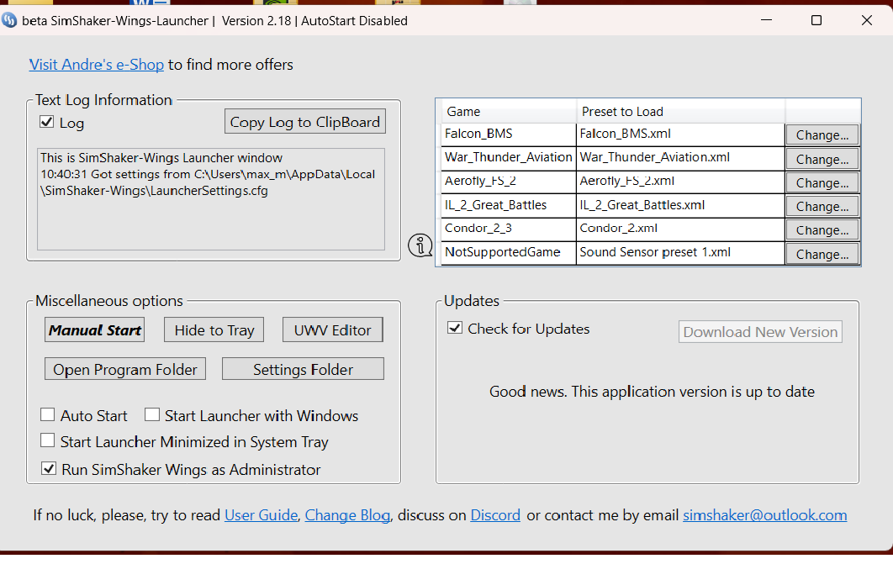Select the War_Thunder_Aviation game cell
Image resolution: width=893 pixels, height=564 pixels.
tap(509, 158)
